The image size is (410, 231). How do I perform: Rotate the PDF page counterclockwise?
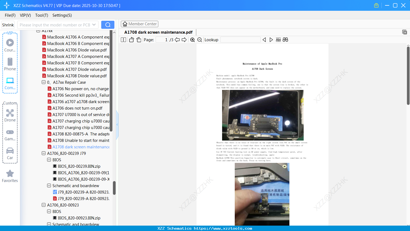tap(131, 40)
